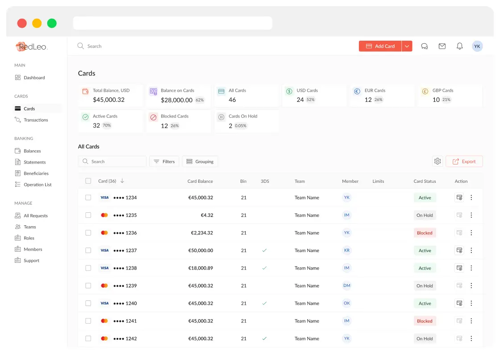This screenshot has width=500, height=354.
Task: Open the three-dot menu for card 1234
Action: pos(471,198)
